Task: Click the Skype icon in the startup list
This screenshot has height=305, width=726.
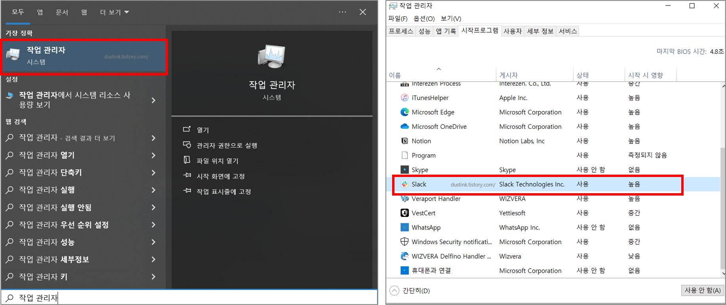Action: click(x=404, y=169)
